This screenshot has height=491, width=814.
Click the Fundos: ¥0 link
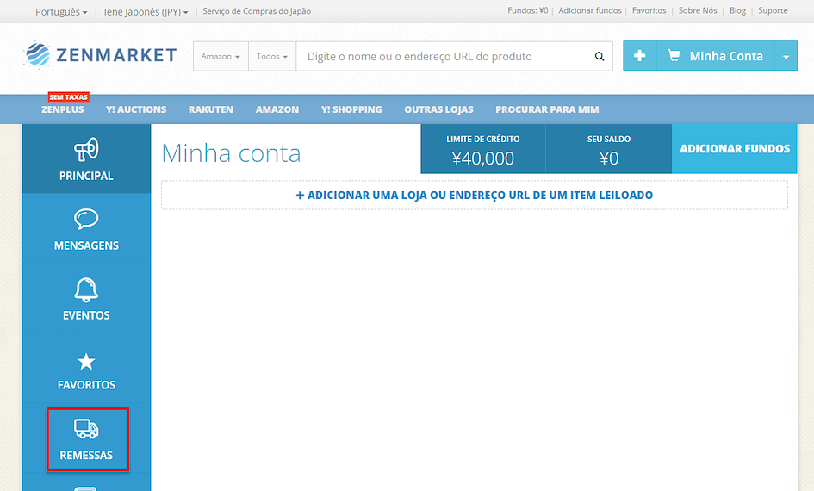click(x=527, y=10)
